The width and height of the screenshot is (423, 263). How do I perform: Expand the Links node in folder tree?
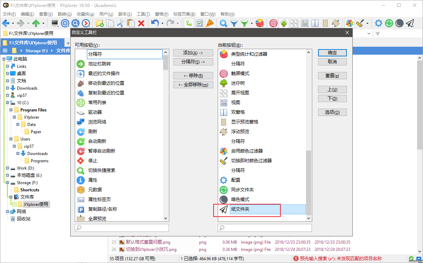[7, 66]
